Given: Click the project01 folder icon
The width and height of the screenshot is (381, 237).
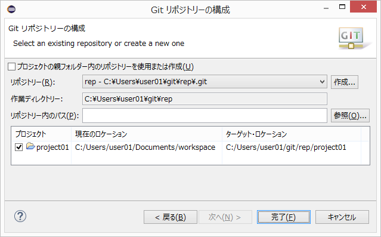Looking at the screenshot, I should 30,146.
